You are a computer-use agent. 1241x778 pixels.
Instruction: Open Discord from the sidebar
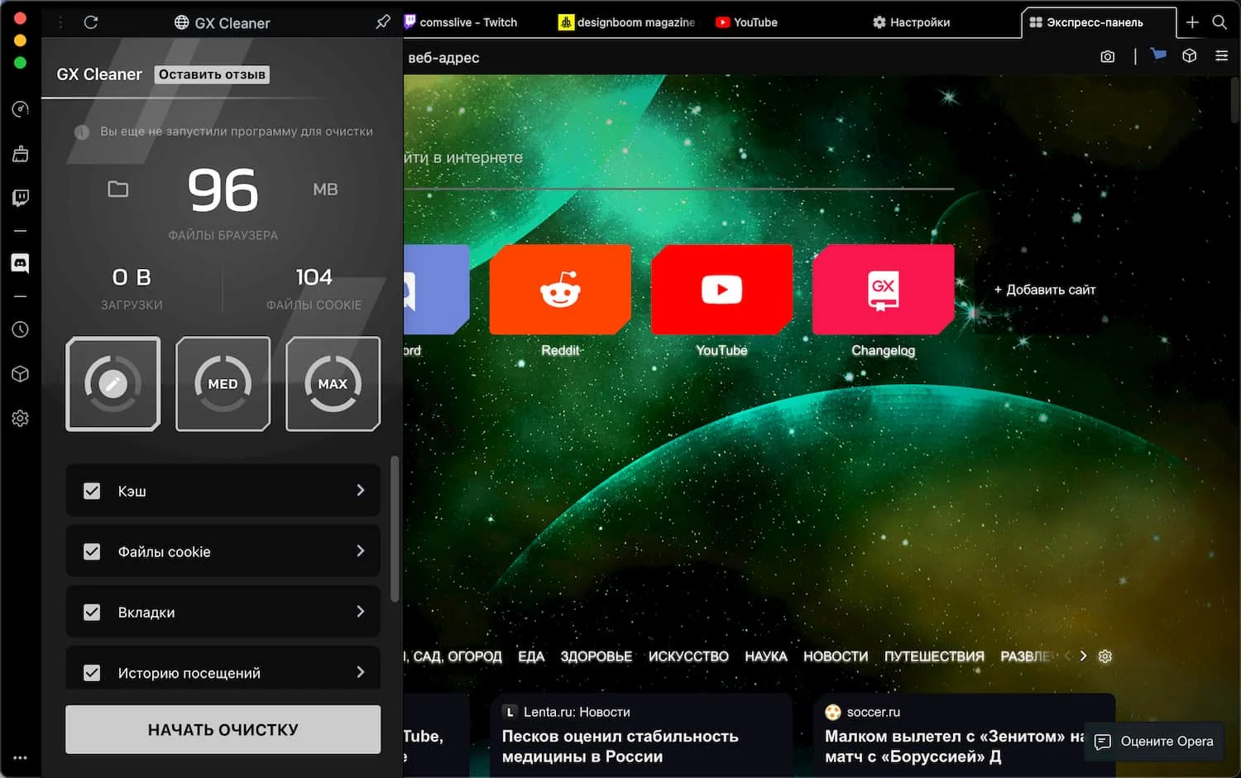click(21, 263)
